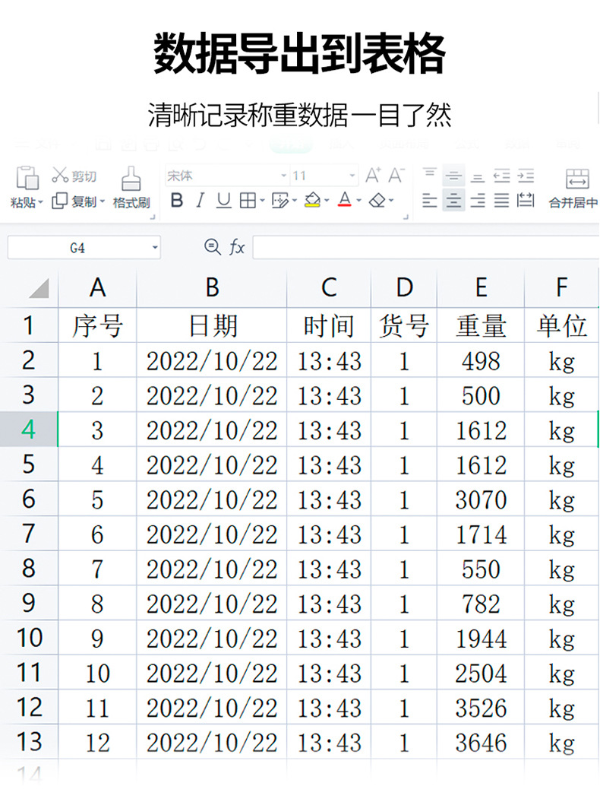Click the Paste clipboard icon
Screen dimensions: 600x802
(x=27, y=177)
